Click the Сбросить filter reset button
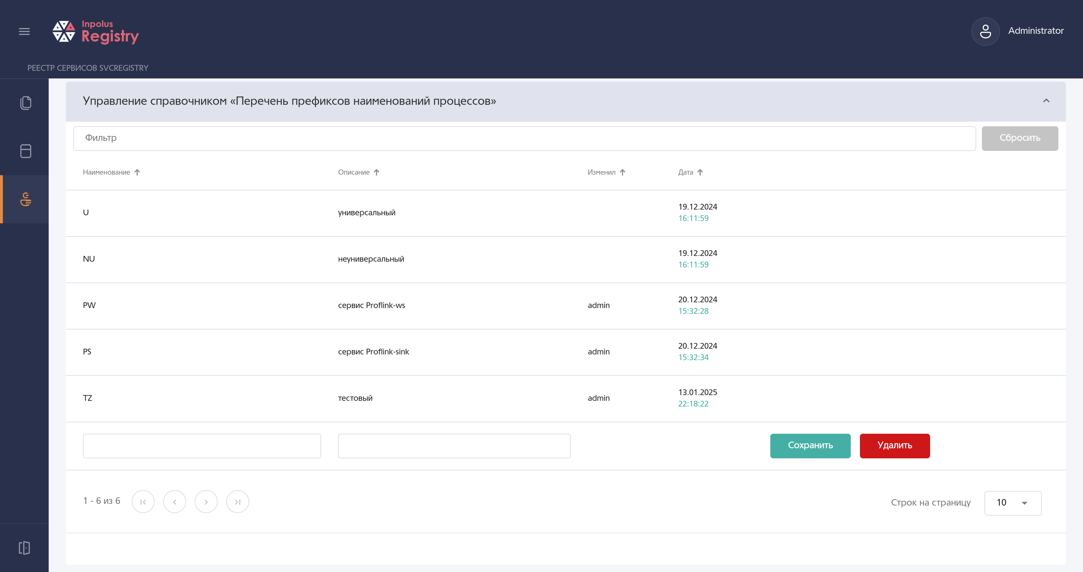 1019,138
